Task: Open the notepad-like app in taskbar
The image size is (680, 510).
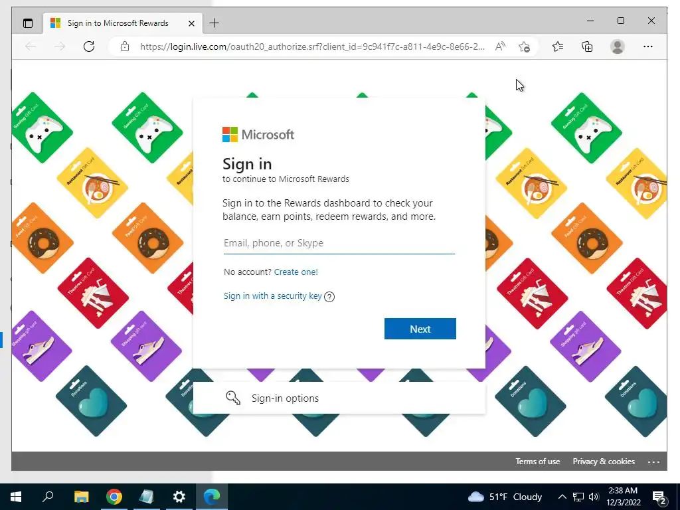Action: pos(147,497)
